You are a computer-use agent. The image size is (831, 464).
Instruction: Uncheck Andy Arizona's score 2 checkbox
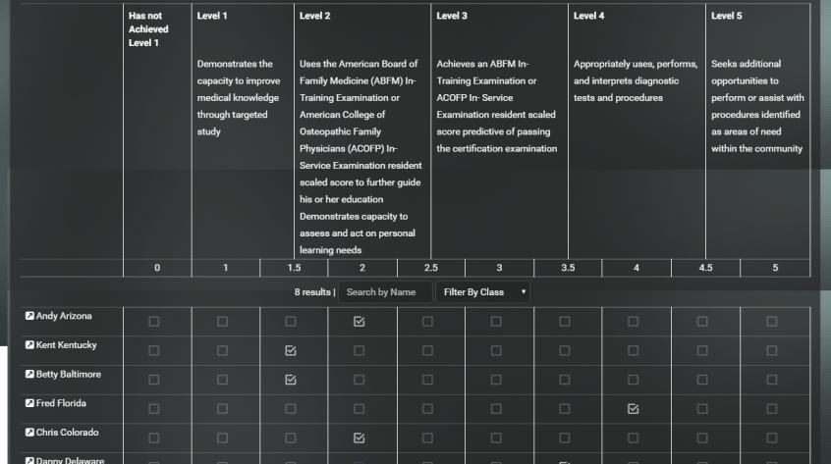(359, 321)
